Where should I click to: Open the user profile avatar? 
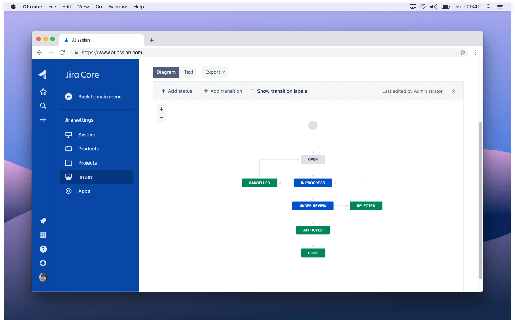[43, 277]
